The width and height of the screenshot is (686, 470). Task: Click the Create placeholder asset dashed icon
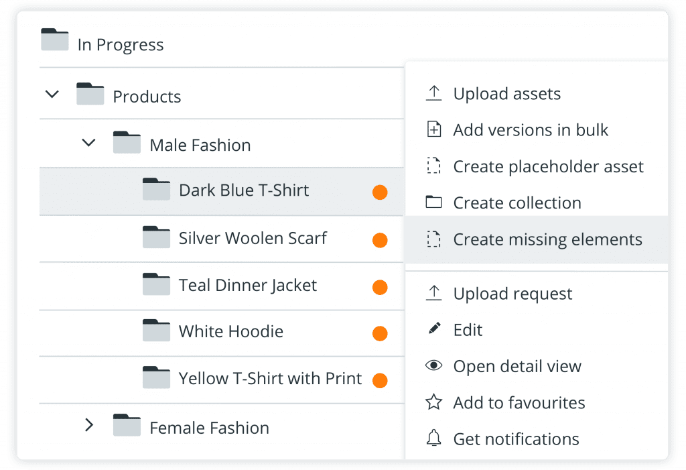434,166
